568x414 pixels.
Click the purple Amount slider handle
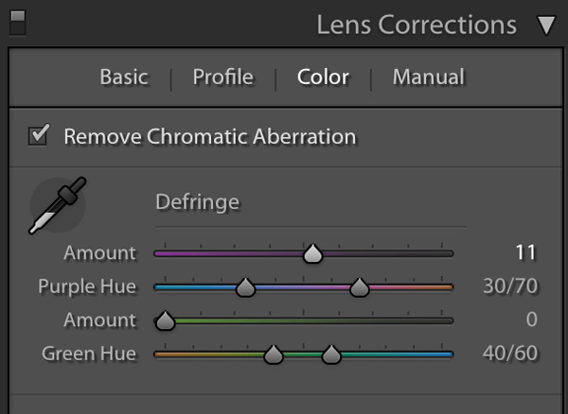click(313, 253)
